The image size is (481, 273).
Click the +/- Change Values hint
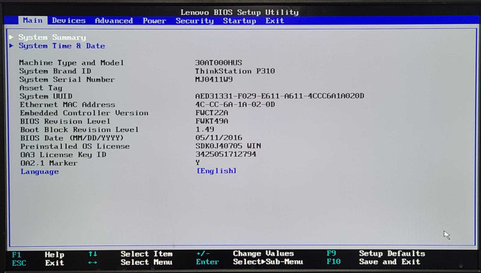[245, 253]
